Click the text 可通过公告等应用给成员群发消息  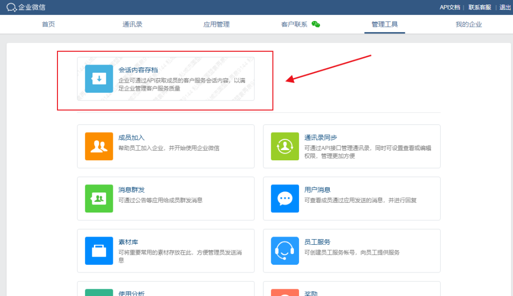point(160,200)
